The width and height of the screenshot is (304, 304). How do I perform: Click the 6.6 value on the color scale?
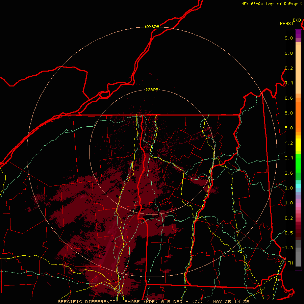[289, 98]
